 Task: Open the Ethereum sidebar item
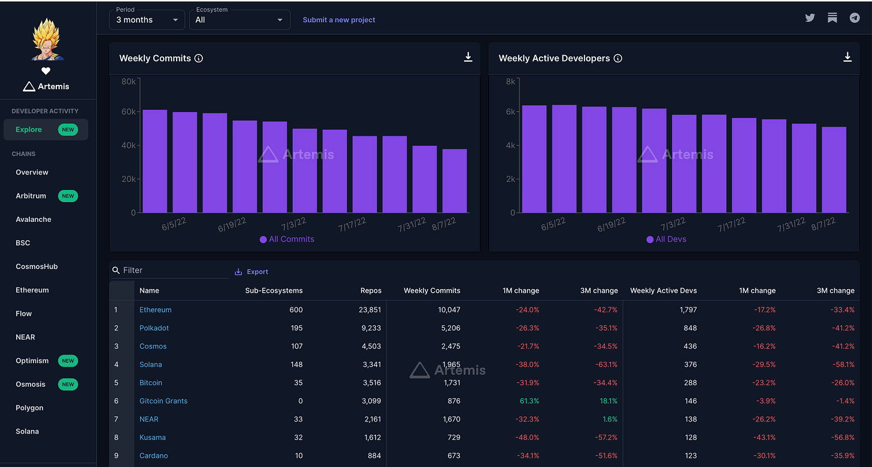tap(32, 290)
